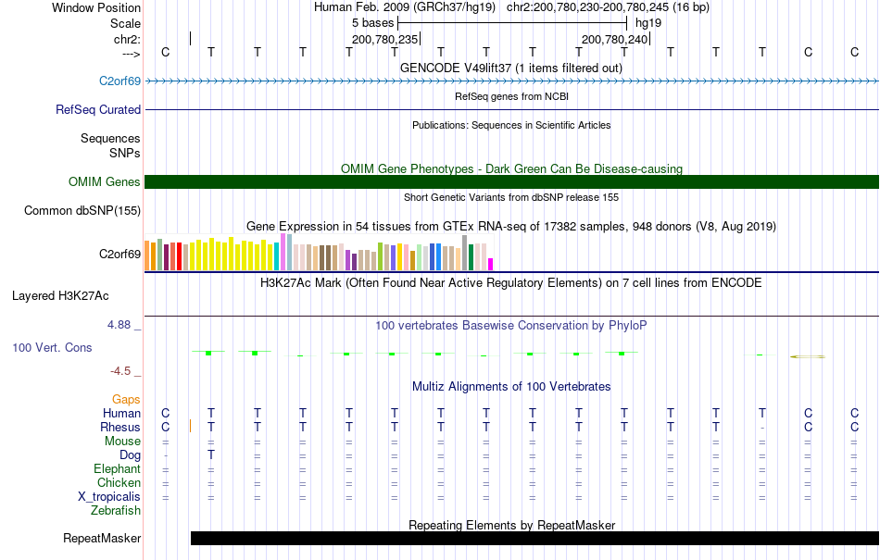Click the dark green GTEx expression bar

click(x=471, y=258)
